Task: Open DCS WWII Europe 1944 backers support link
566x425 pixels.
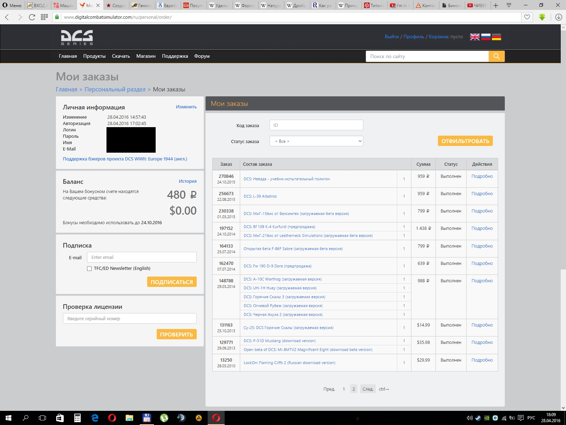Action: [x=125, y=159]
